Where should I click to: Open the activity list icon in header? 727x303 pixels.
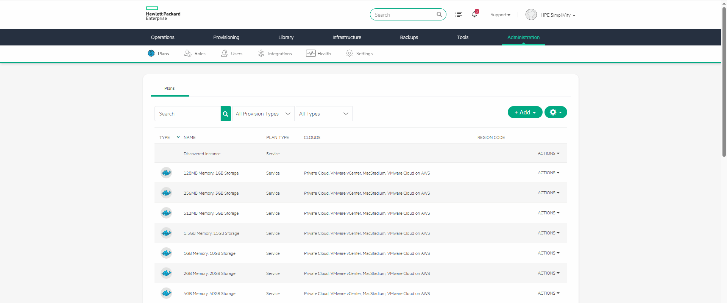point(459,14)
